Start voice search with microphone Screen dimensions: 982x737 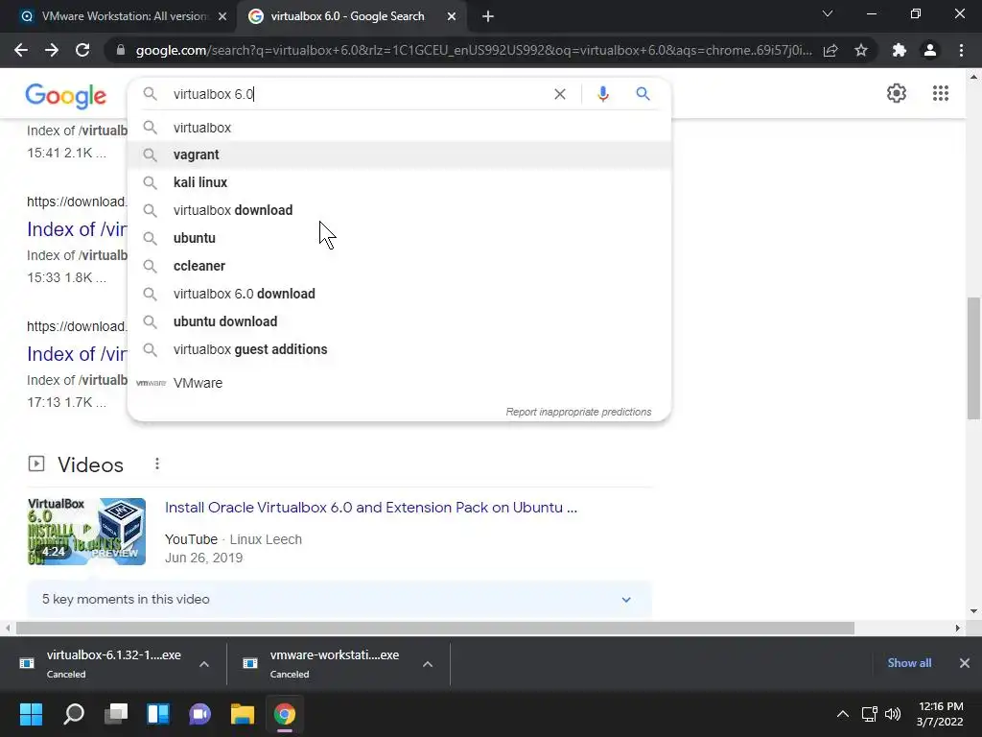click(602, 94)
